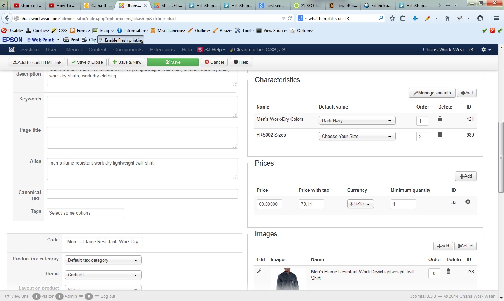Reload the current page
The width and height of the screenshot is (504, 301).
tap(290, 19)
